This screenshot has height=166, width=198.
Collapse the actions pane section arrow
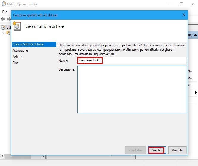[195, 35]
